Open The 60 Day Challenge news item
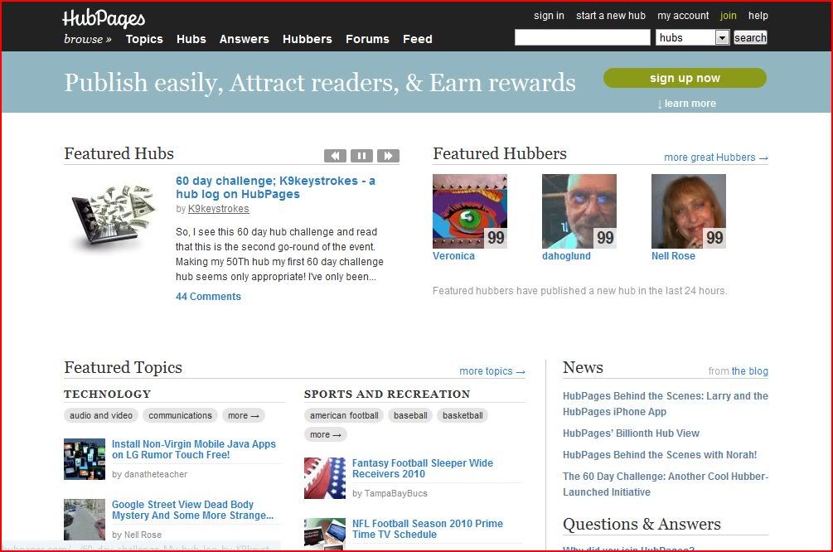 coord(666,484)
